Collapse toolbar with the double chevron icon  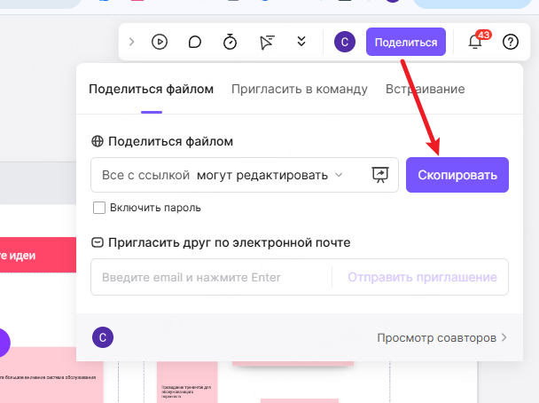coord(301,42)
